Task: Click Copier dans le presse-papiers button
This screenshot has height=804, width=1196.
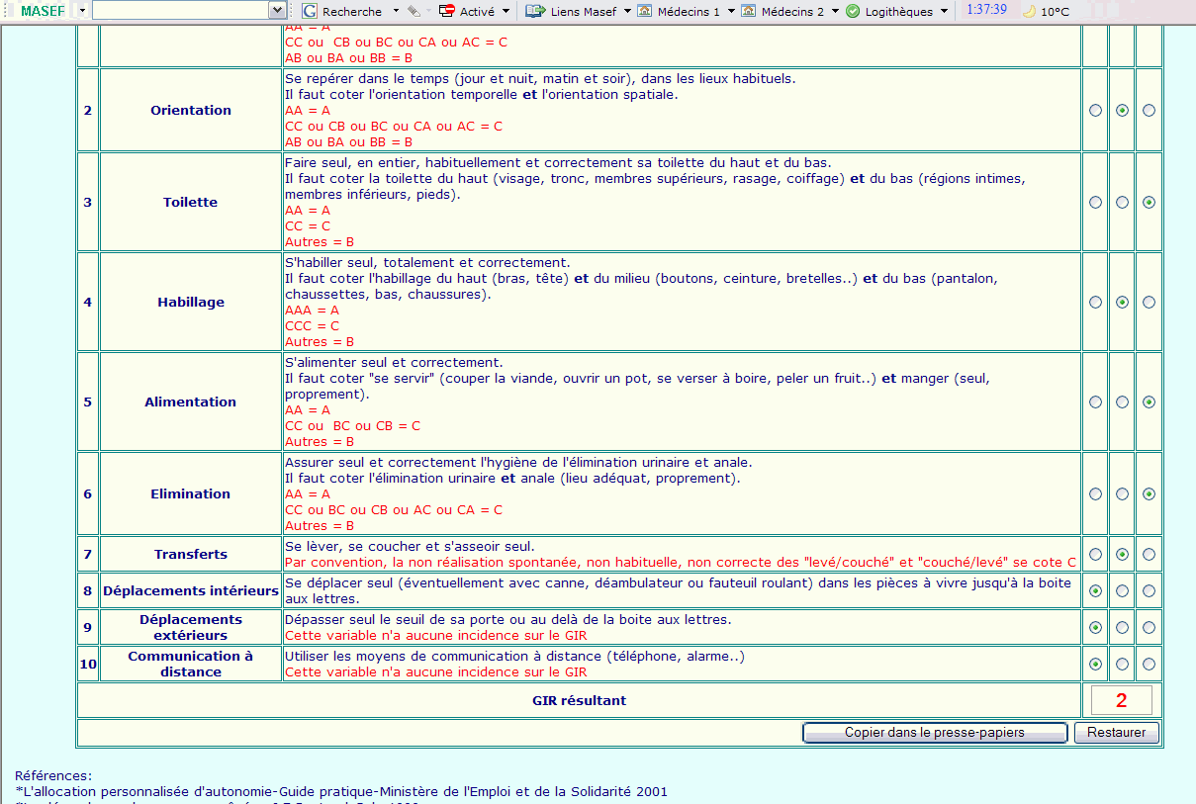Action: (935, 733)
